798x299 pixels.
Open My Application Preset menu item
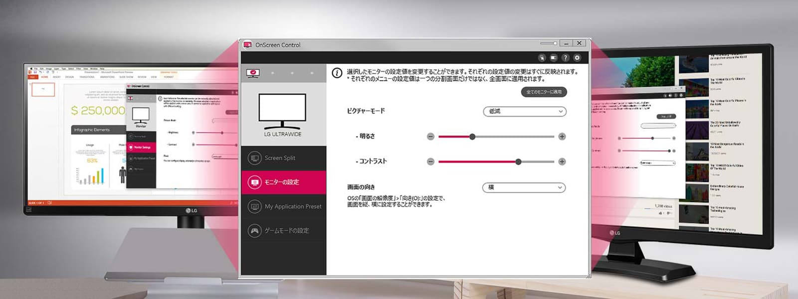coord(283,206)
